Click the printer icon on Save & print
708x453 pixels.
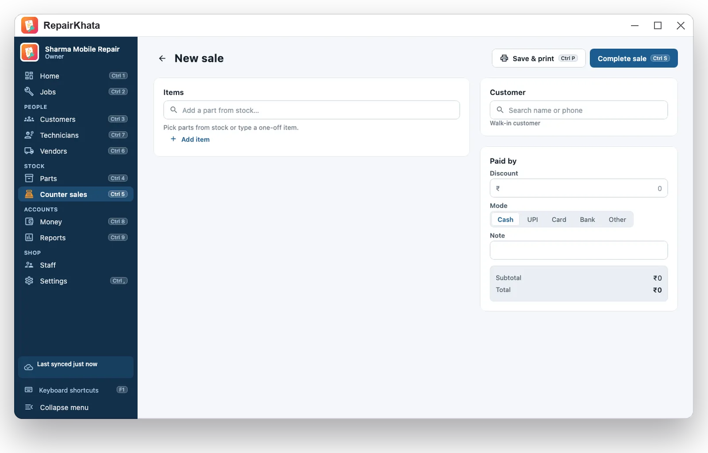(504, 58)
